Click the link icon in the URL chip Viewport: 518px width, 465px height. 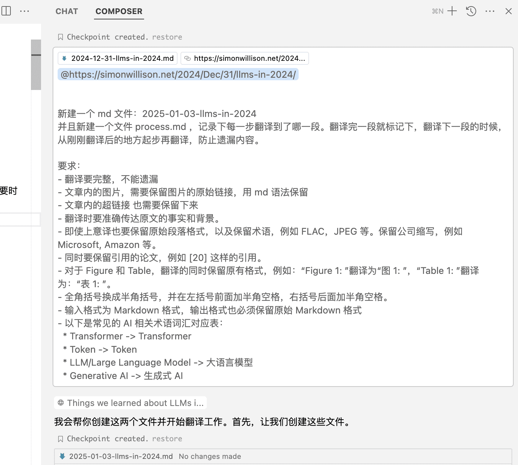pyautogui.click(x=187, y=58)
